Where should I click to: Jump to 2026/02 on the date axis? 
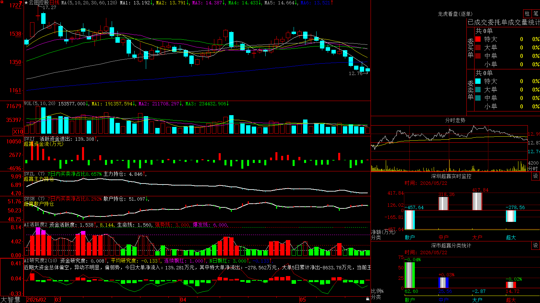coord(36,300)
